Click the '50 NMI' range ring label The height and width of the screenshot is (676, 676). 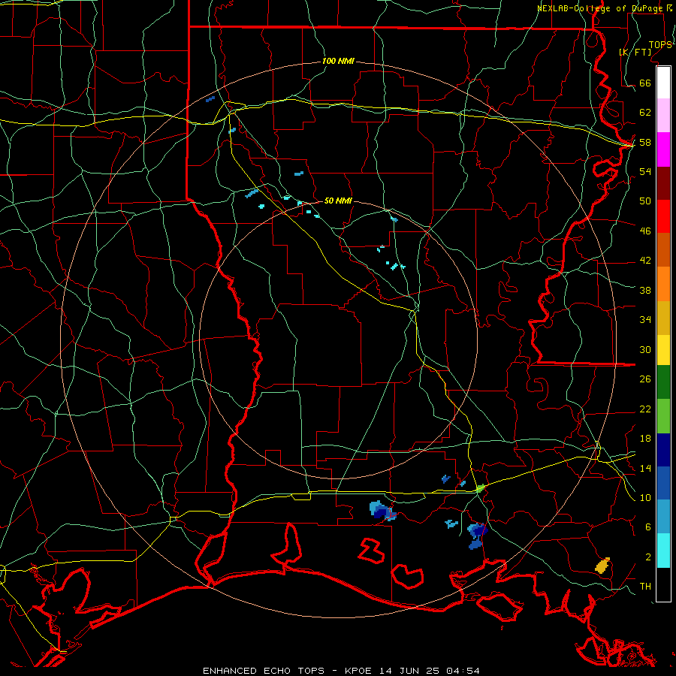click(338, 201)
